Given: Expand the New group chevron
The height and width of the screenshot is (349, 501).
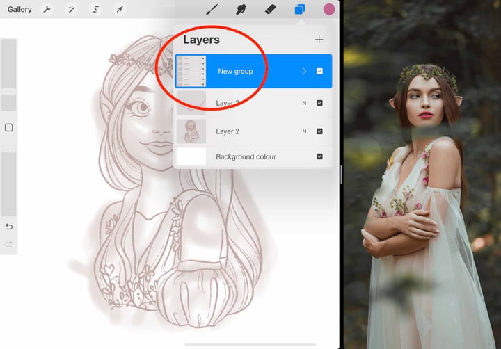Looking at the screenshot, I should [304, 71].
